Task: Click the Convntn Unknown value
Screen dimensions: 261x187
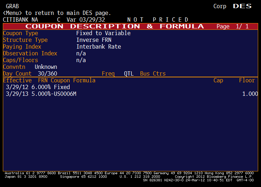Action: [x=46, y=67]
